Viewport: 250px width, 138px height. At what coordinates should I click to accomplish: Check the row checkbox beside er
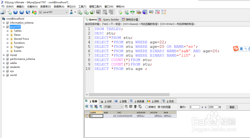(x=87, y=116)
